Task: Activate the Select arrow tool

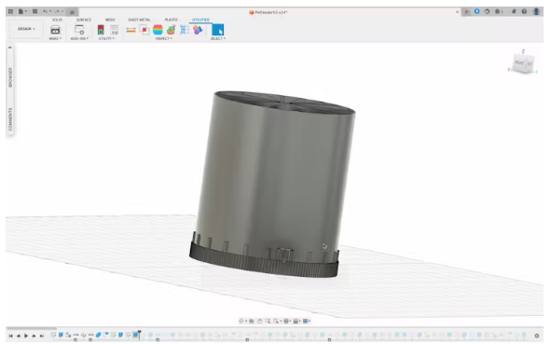Action: pos(218,30)
